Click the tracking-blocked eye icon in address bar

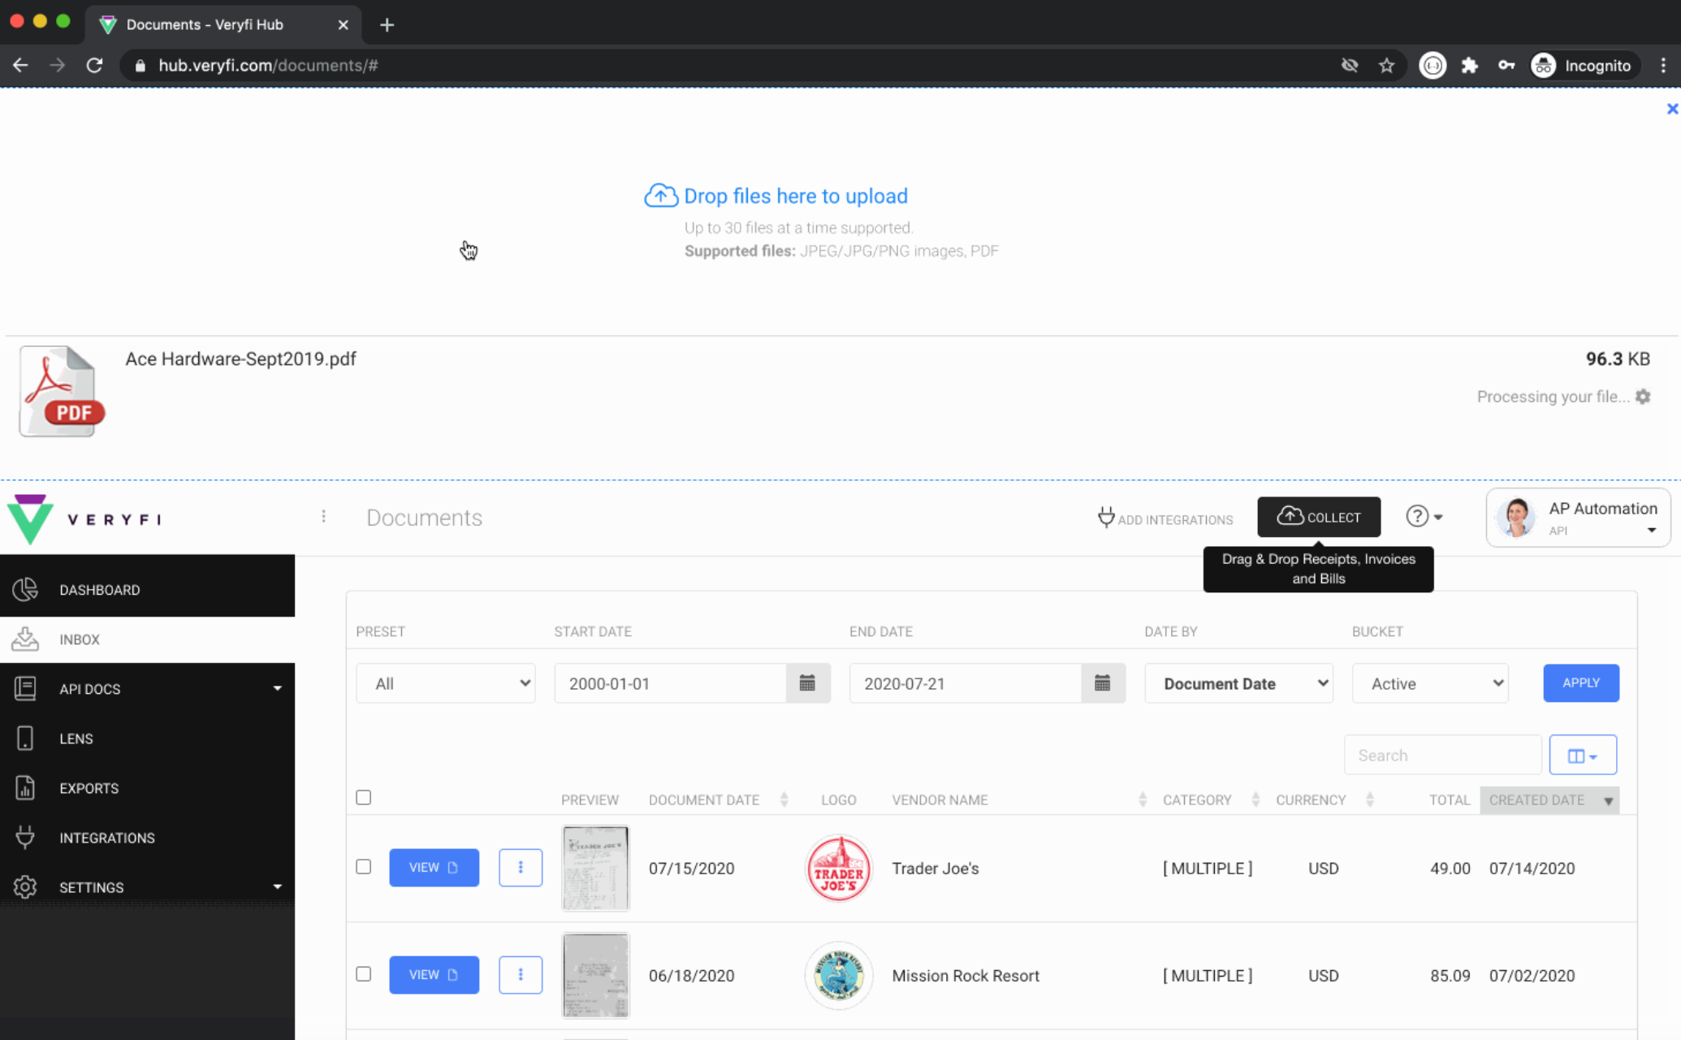pos(1350,65)
